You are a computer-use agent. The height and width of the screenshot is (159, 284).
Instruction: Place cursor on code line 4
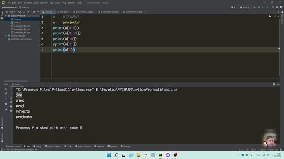pyautogui.click(x=67, y=34)
